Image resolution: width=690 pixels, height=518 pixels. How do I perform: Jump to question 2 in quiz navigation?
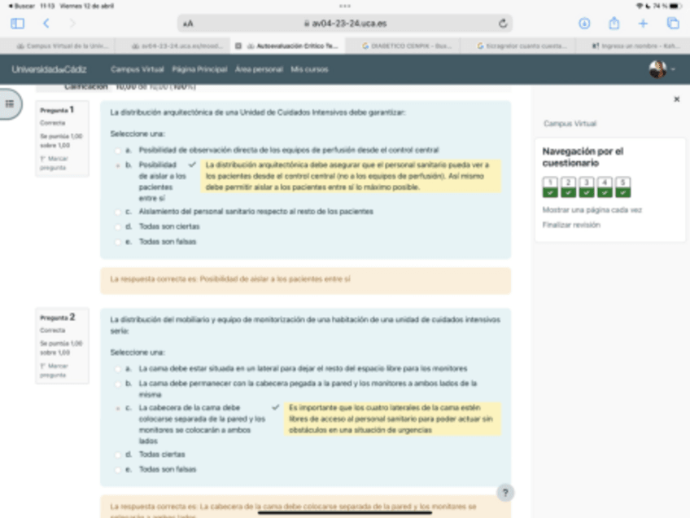568,187
